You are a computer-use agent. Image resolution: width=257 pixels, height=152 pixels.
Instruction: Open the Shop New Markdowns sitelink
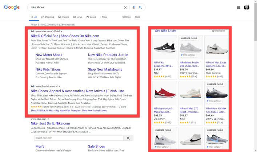[x=105, y=69]
